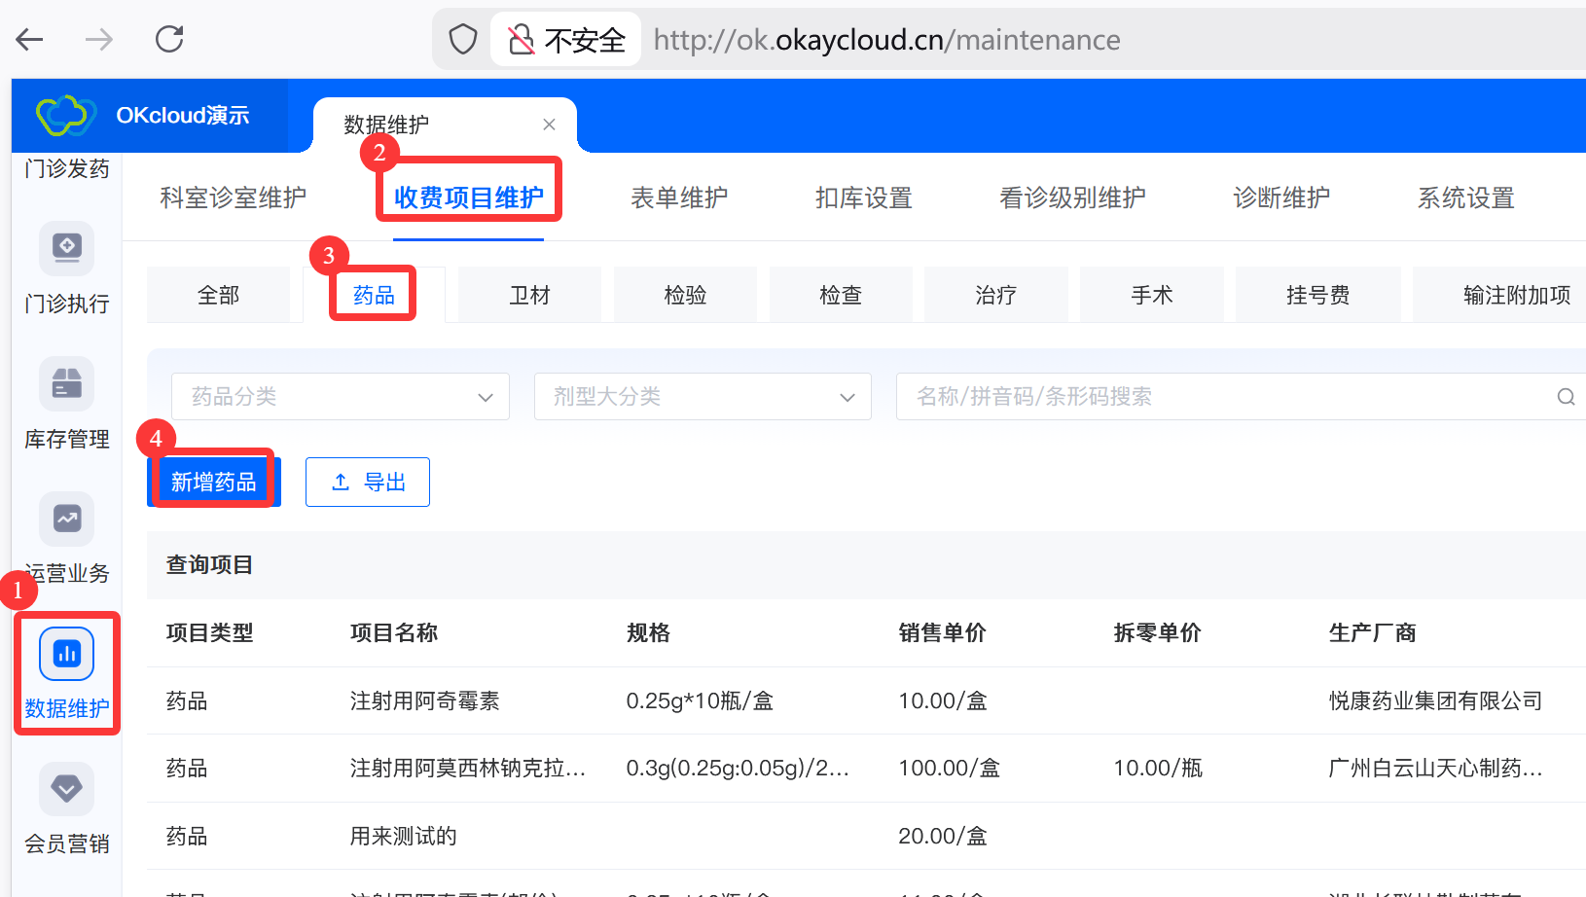Open 库存管理 inventory icon in sidebar
The height and width of the screenshot is (897, 1586).
pyautogui.click(x=66, y=384)
